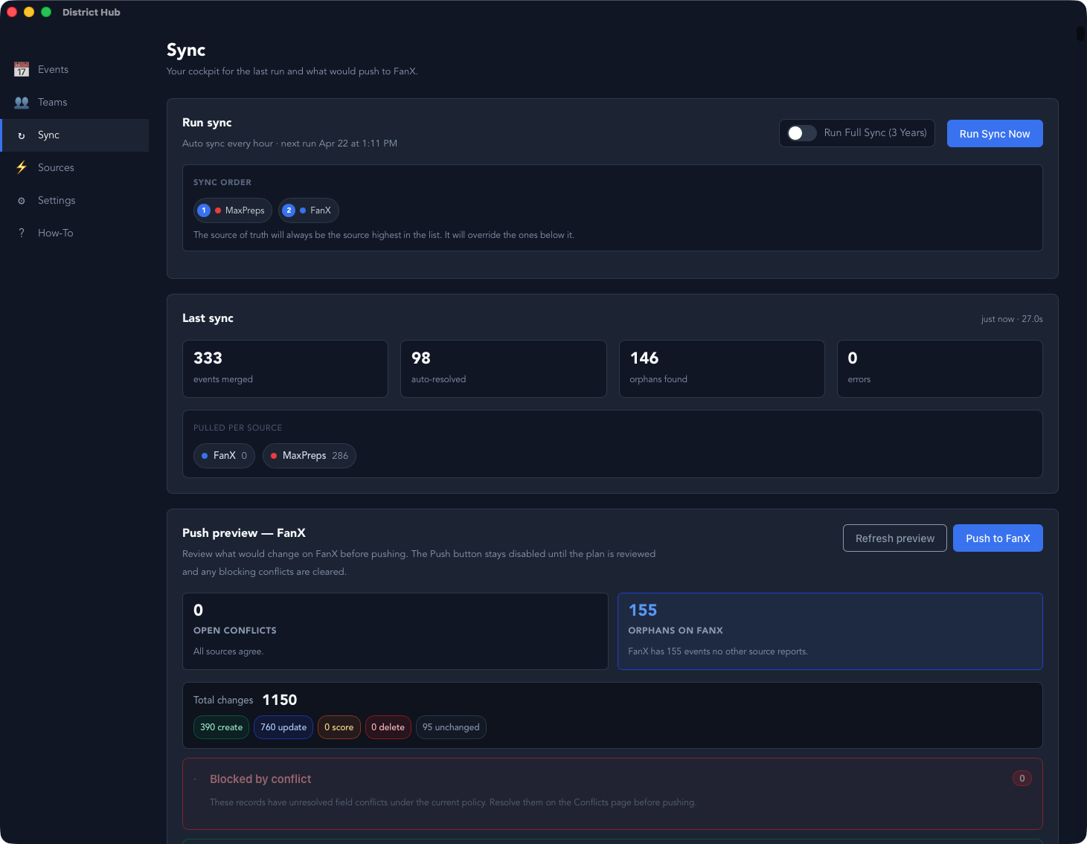This screenshot has width=1087, height=844.
Task: Click the How-To question mark icon
Action: coord(22,233)
